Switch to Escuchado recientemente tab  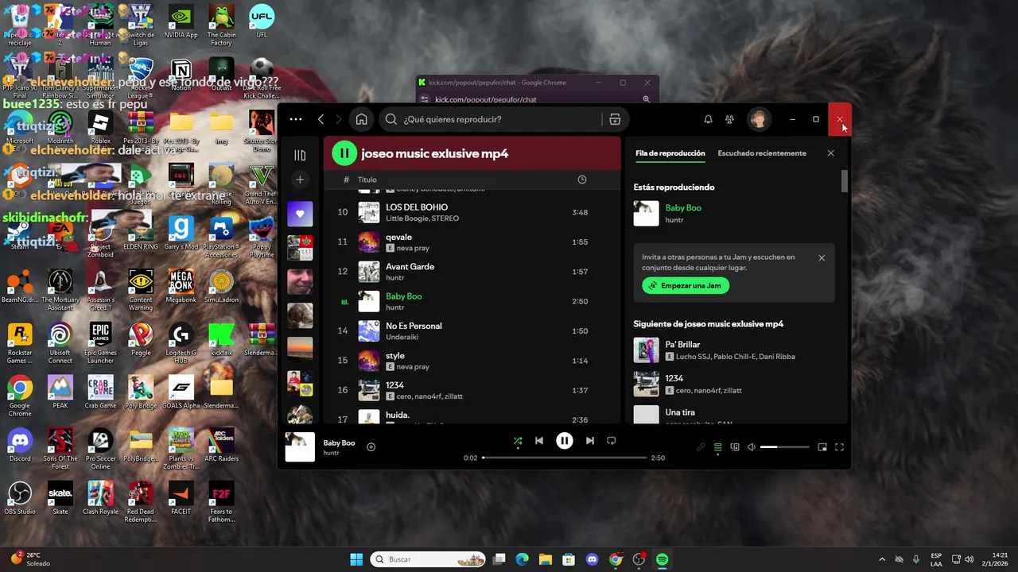click(x=763, y=153)
